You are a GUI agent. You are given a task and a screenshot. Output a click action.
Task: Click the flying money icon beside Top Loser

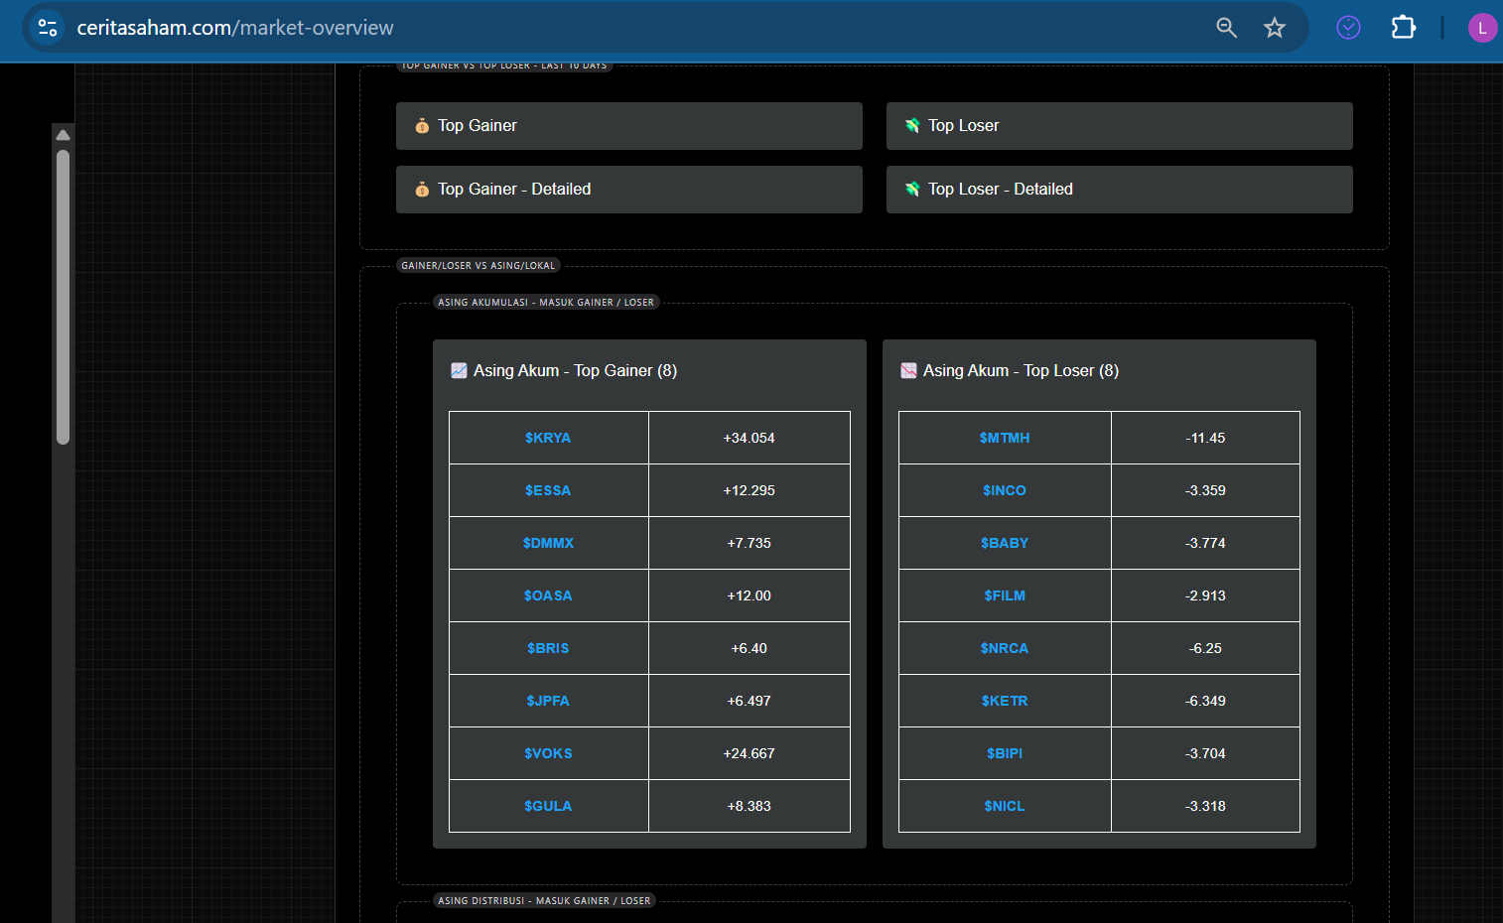point(912,126)
